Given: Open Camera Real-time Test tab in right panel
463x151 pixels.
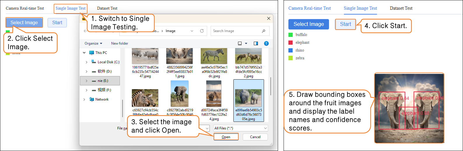Looking at the screenshot, I should [x=310, y=8].
